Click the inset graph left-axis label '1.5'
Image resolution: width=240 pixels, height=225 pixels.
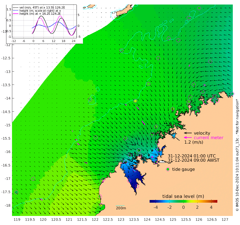(9, 9)
